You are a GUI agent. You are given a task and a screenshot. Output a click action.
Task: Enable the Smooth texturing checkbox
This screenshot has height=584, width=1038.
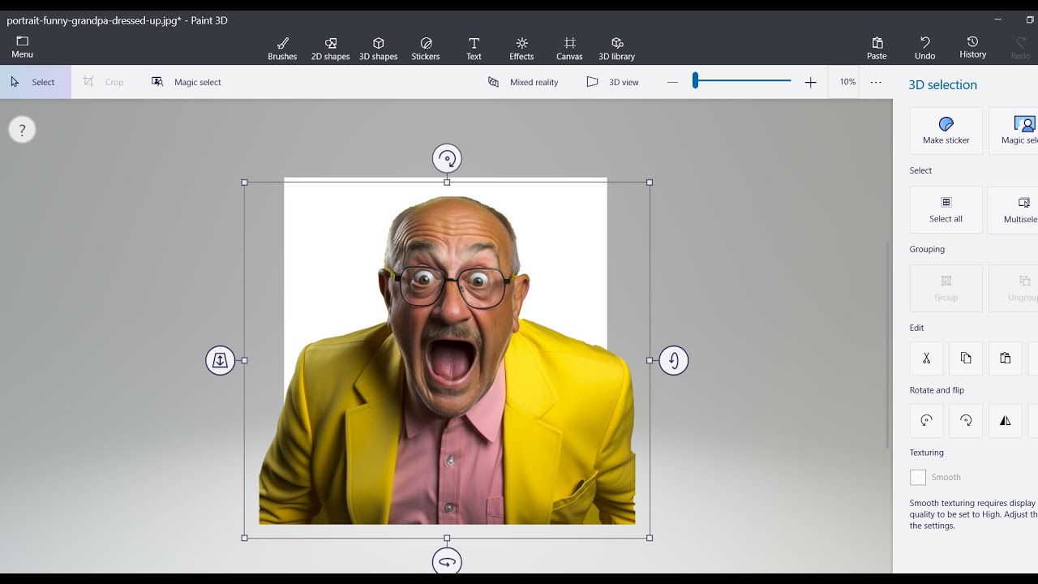pyautogui.click(x=918, y=477)
